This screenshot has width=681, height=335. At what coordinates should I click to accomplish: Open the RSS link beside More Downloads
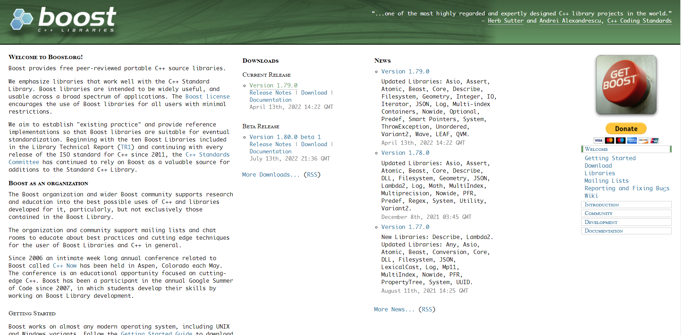[x=312, y=175]
